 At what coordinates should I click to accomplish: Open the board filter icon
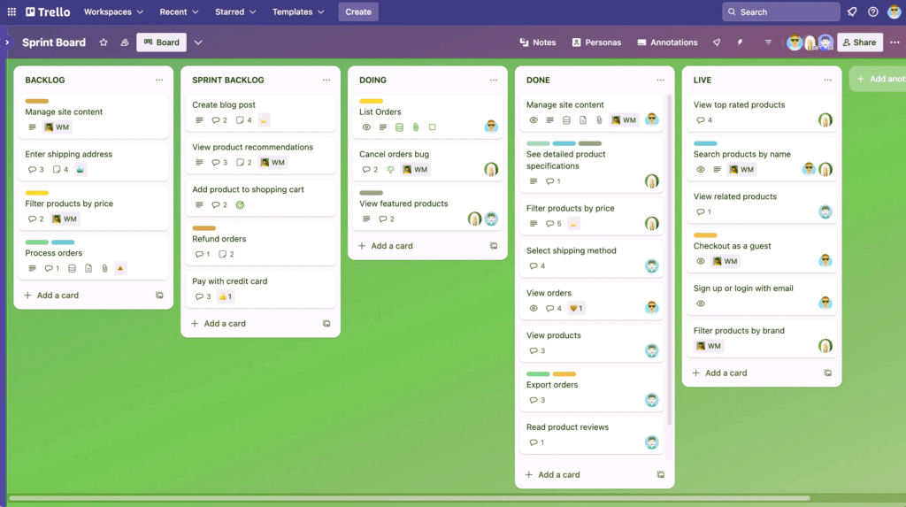(768, 42)
